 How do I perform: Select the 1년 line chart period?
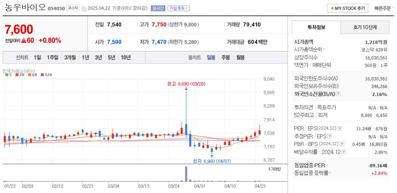click(85, 58)
